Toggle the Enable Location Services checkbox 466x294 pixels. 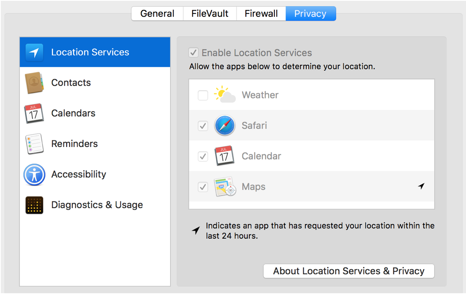click(194, 52)
